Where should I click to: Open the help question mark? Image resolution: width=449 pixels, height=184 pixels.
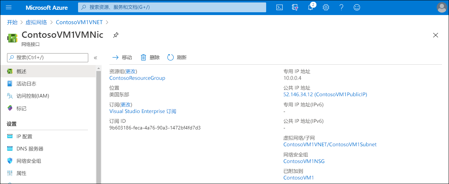[x=341, y=7]
